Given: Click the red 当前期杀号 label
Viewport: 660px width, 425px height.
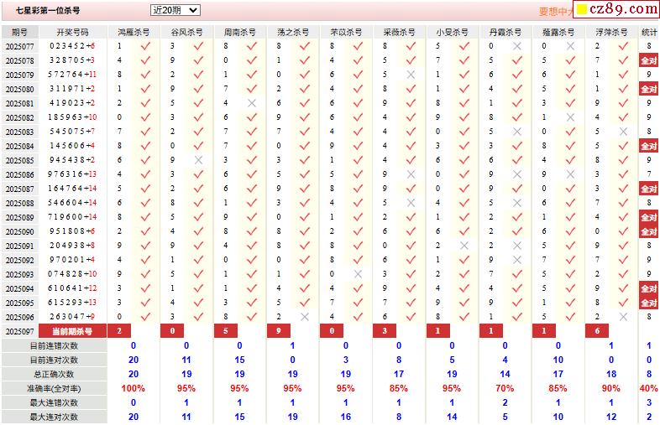Looking at the screenshot, I should [72, 331].
